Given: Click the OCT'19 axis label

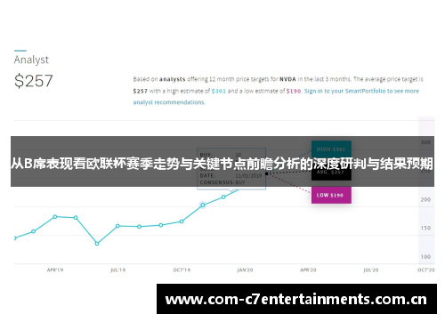Looking at the screenshot, I should pyautogui.click(x=182, y=270).
